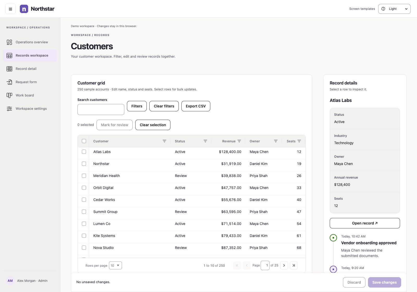Click Kite Systems customer name

[x=104, y=236]
